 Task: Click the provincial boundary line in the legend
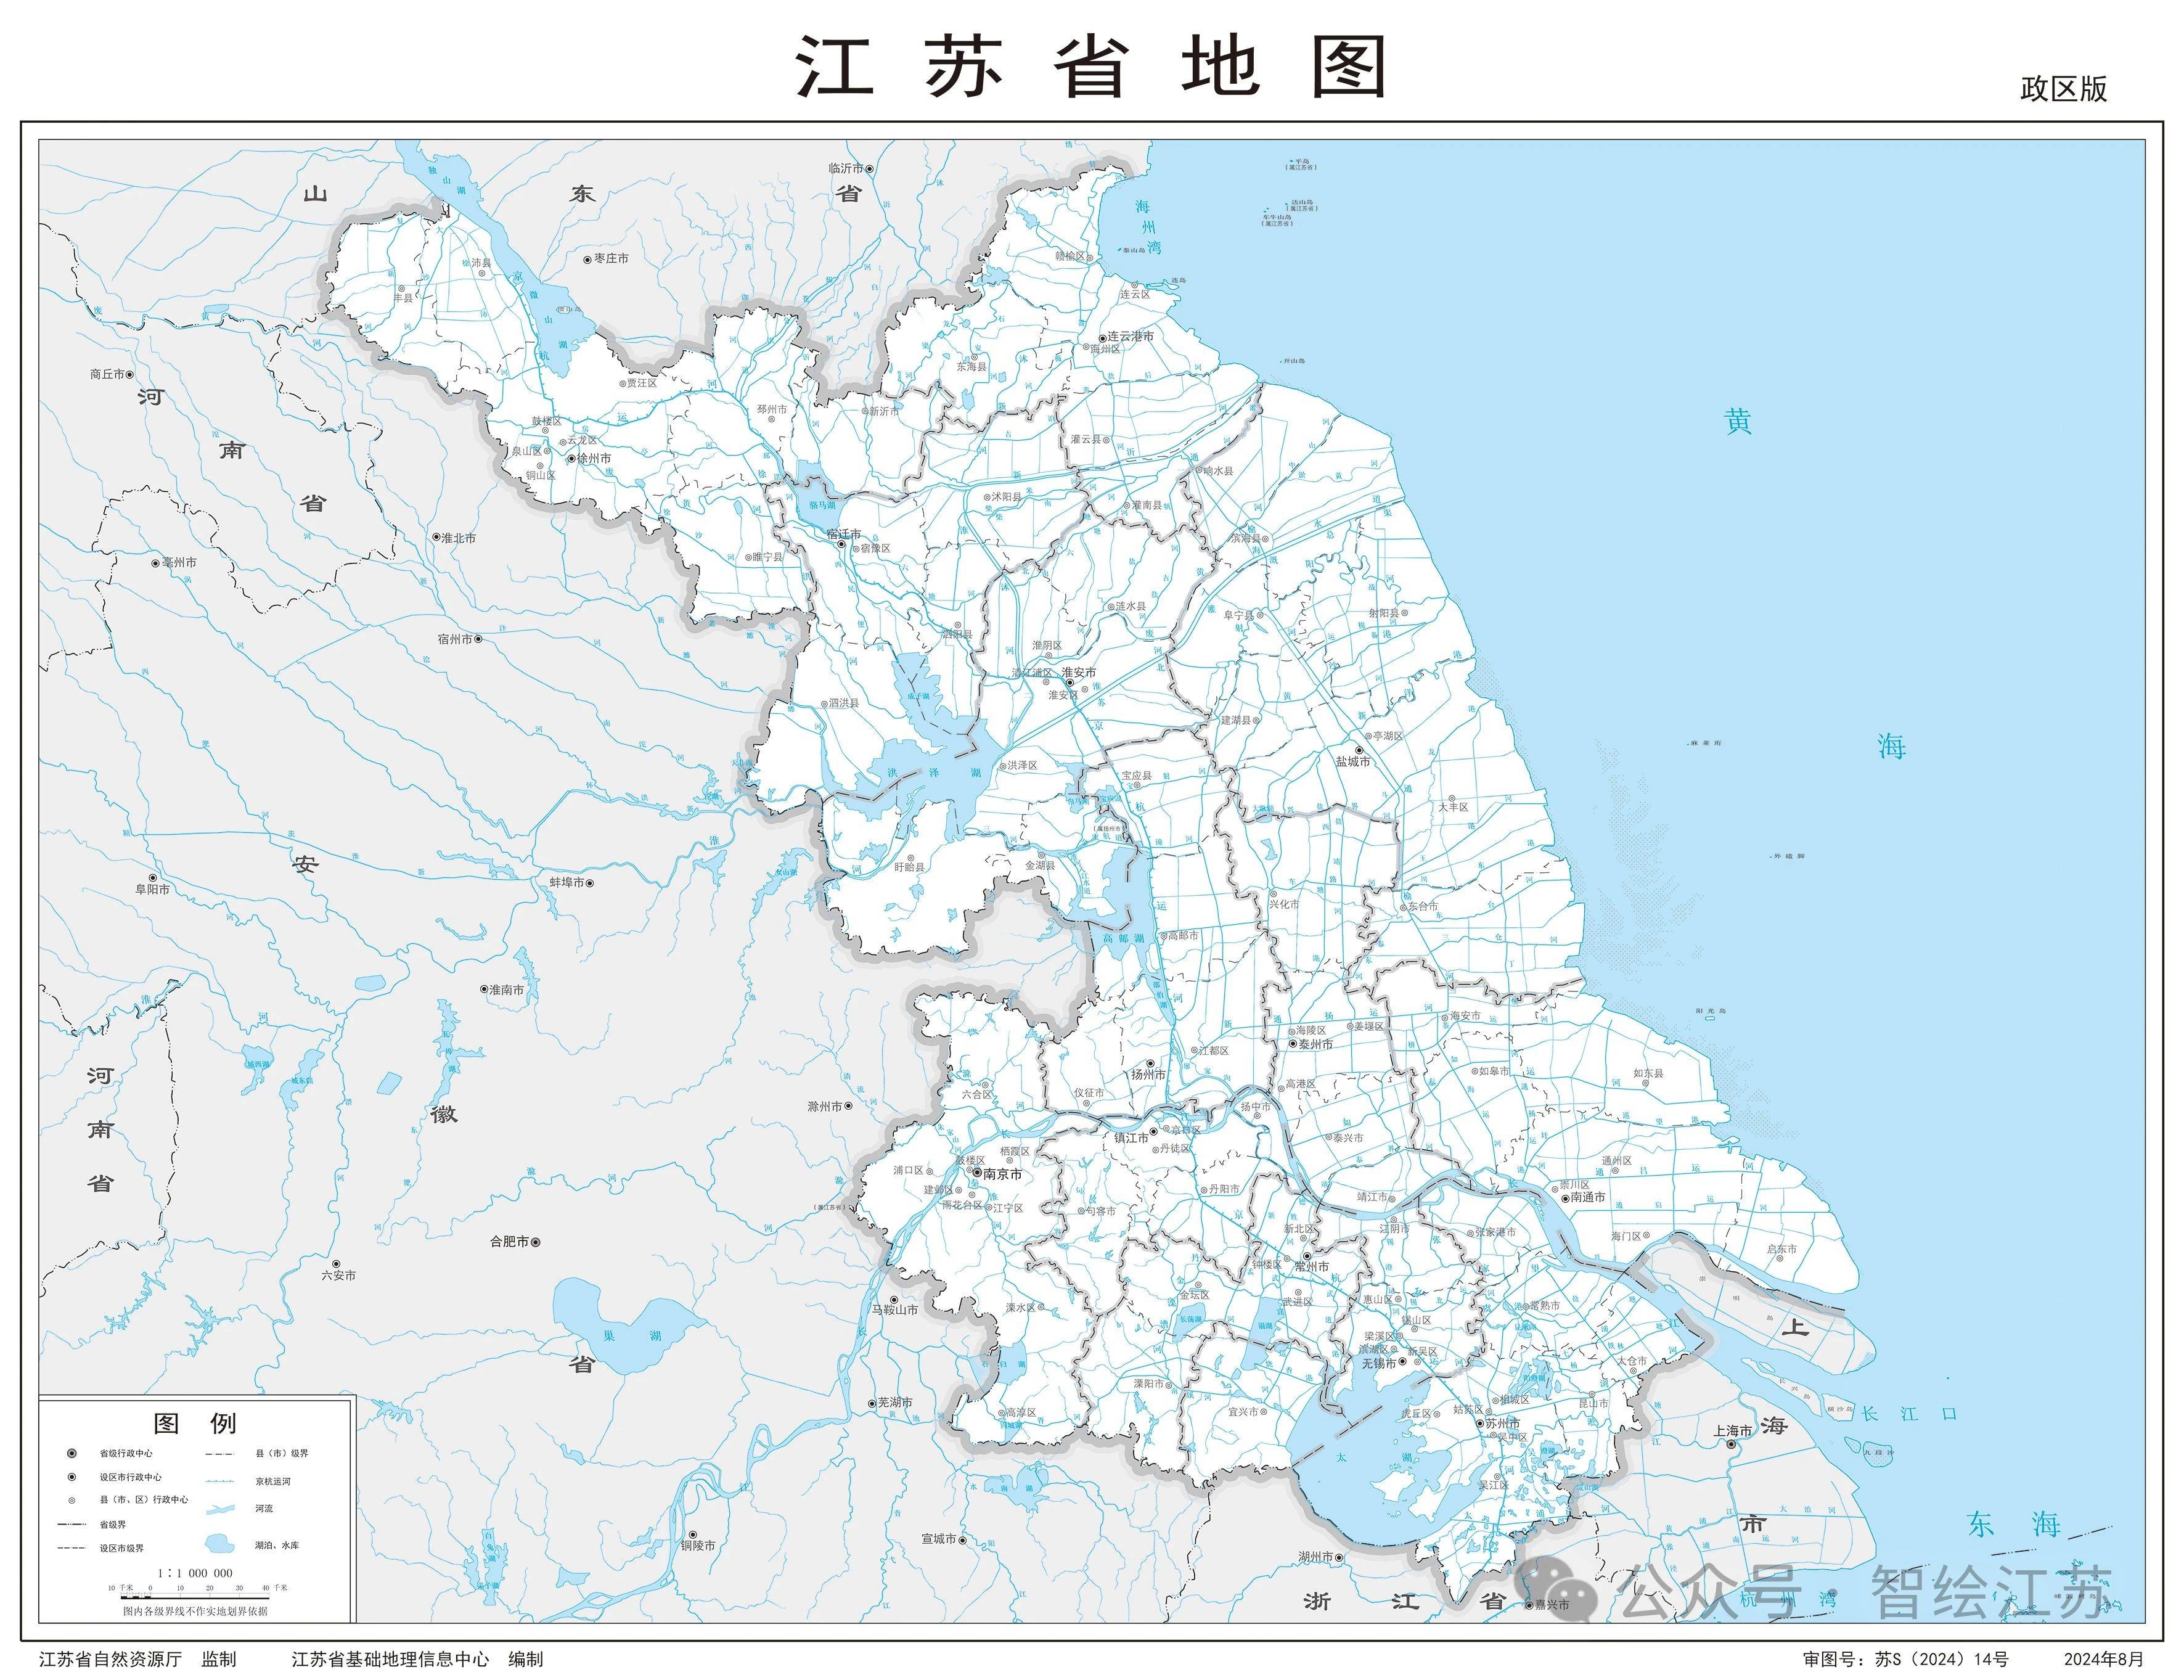[71, 1525]
